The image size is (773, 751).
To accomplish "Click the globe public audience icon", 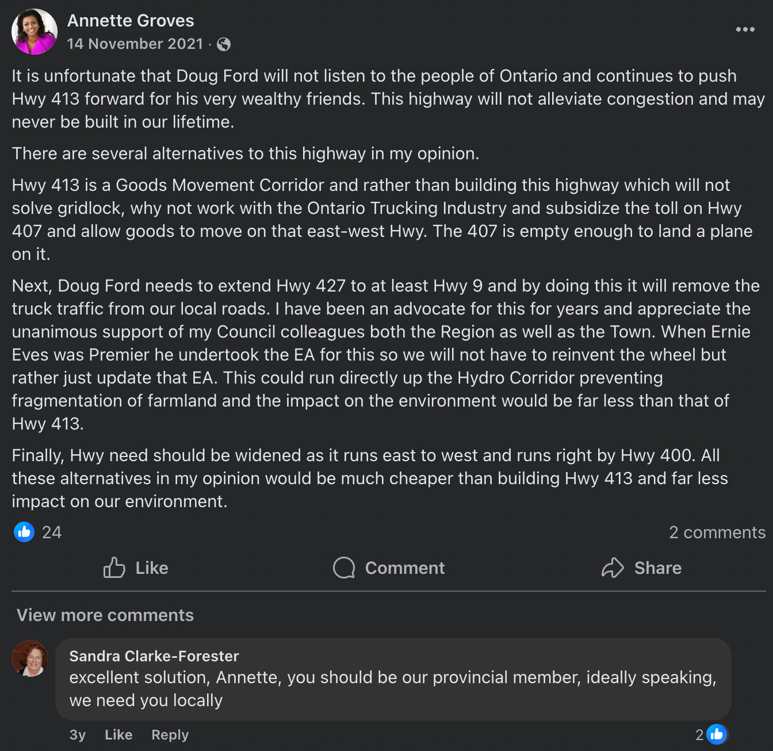I will coord(224,44).
